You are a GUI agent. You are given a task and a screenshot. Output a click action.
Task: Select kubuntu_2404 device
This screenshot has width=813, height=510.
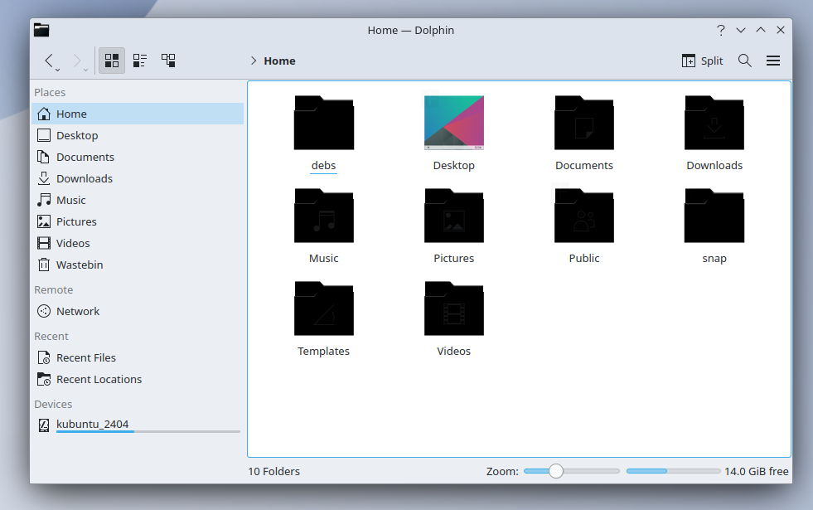click(x=138, y=425)
